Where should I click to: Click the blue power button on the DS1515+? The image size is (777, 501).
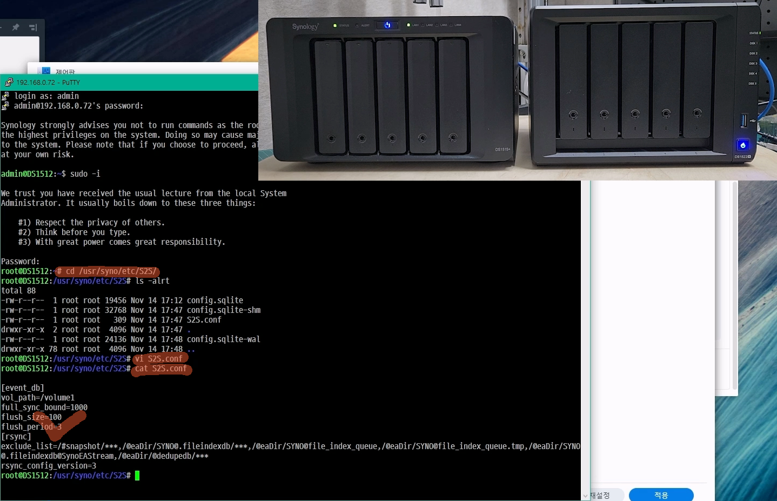387,25
